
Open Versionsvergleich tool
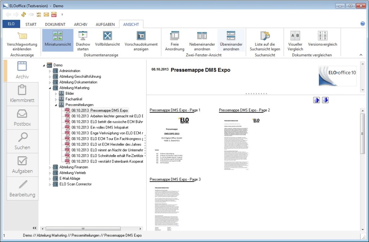coord(323,36)
